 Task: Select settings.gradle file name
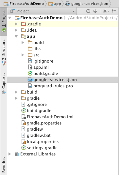pos(42,148)
